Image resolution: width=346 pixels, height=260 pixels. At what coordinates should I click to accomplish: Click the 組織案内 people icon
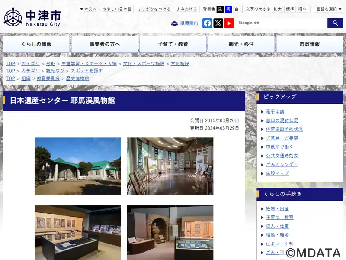click(174, 23)
